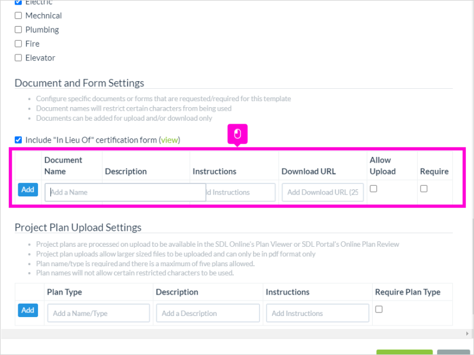Screen dimensions: 474x355
Task: Click Add button in document table row
Action: 28,189
